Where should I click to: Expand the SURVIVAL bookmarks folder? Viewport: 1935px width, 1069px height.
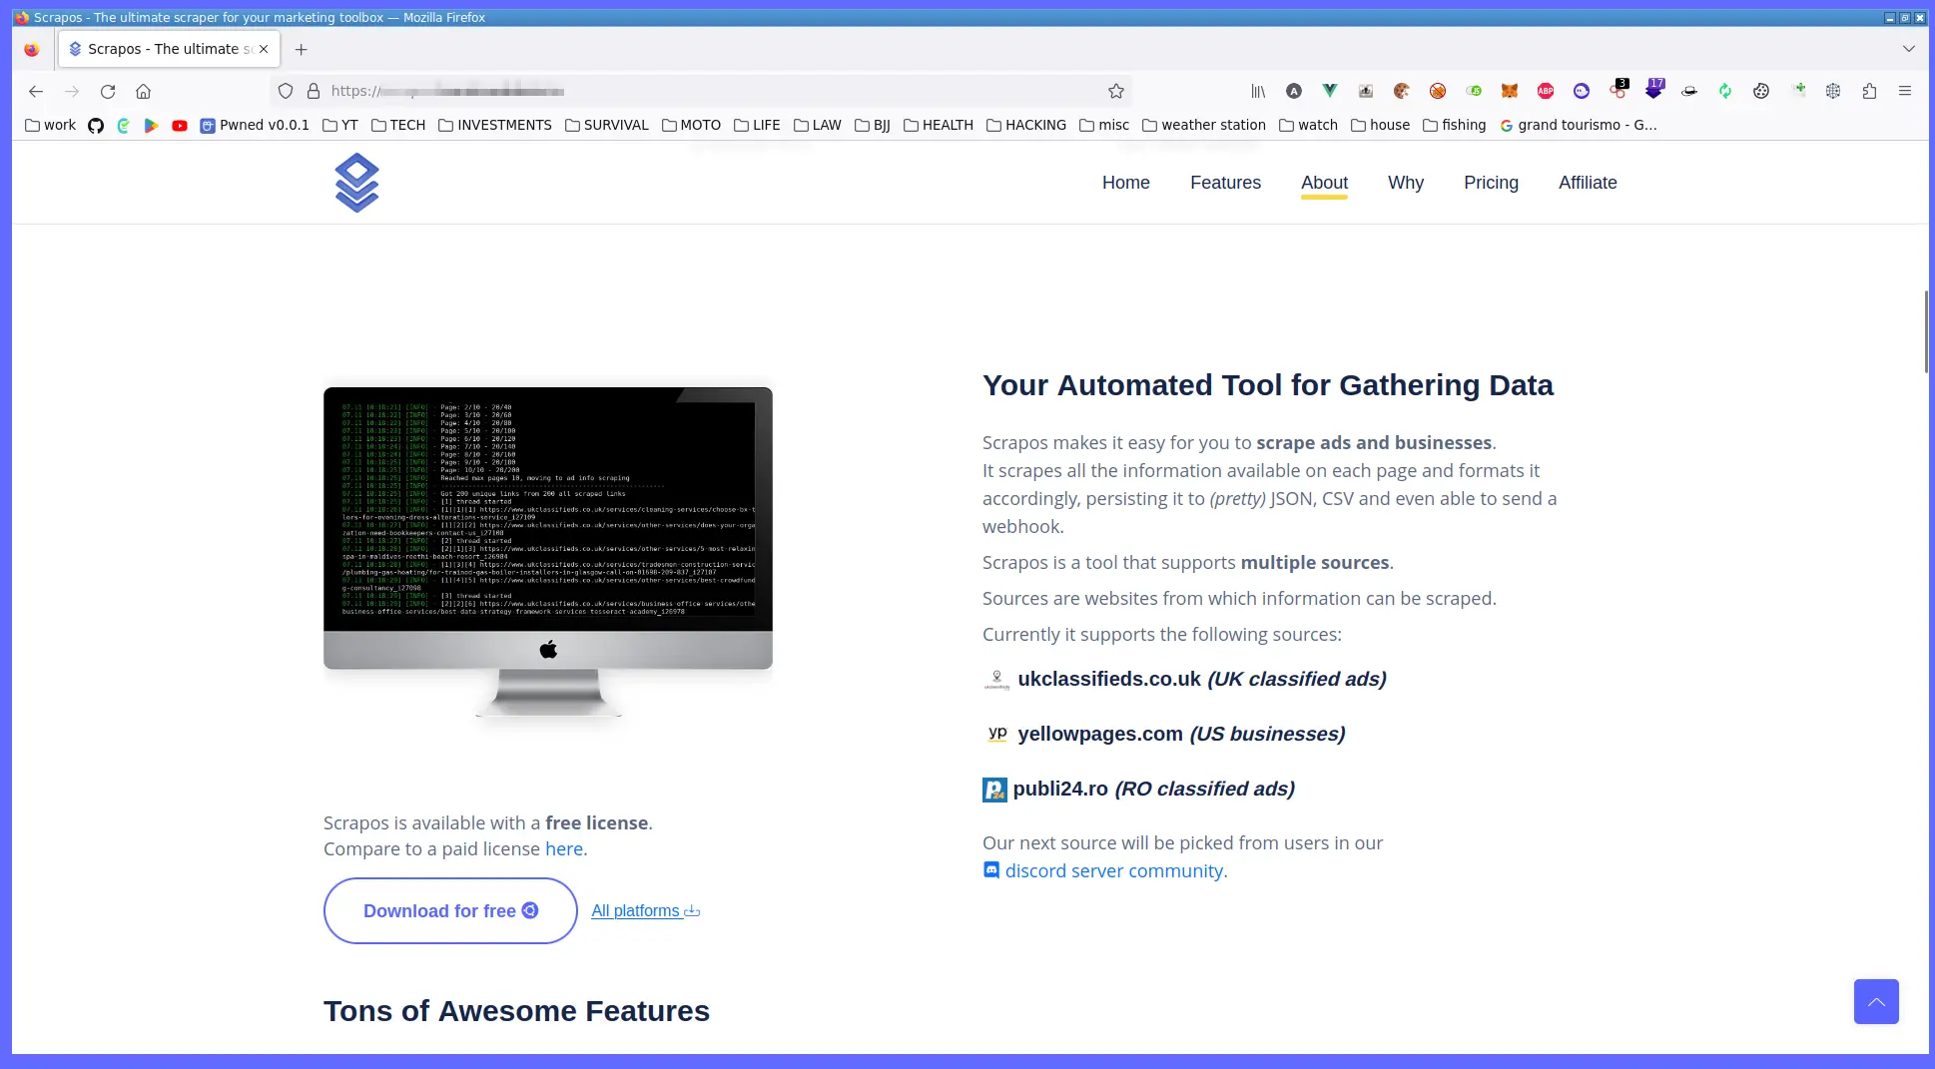click(x=607, y=125)
